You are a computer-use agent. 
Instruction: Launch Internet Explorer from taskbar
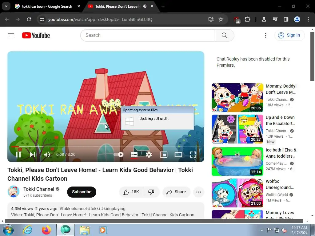pyautogui.click(x=27, y=230)
